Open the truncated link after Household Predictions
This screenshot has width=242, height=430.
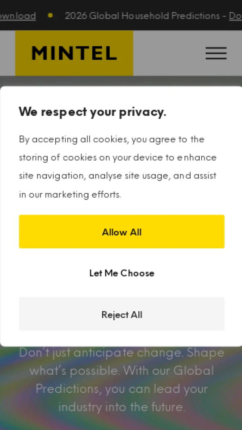(235, 16)
